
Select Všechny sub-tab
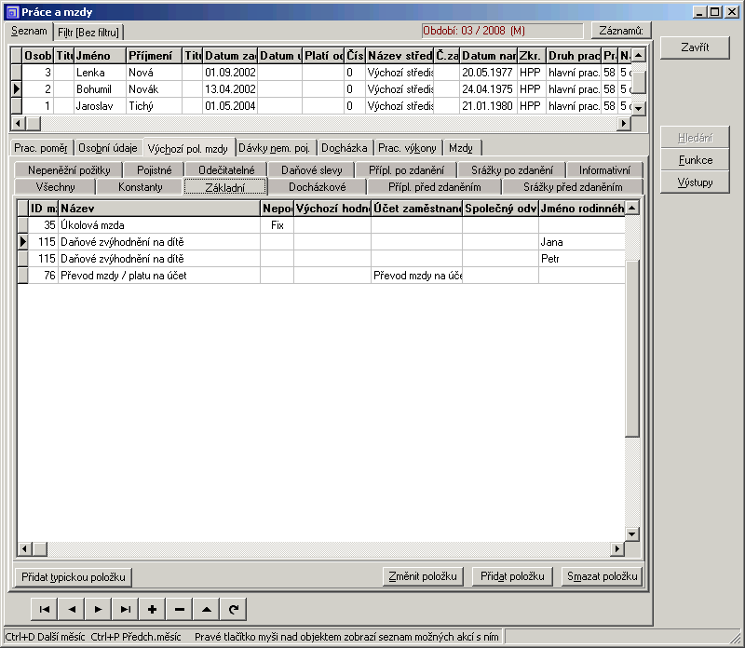[x=56, y=187]
